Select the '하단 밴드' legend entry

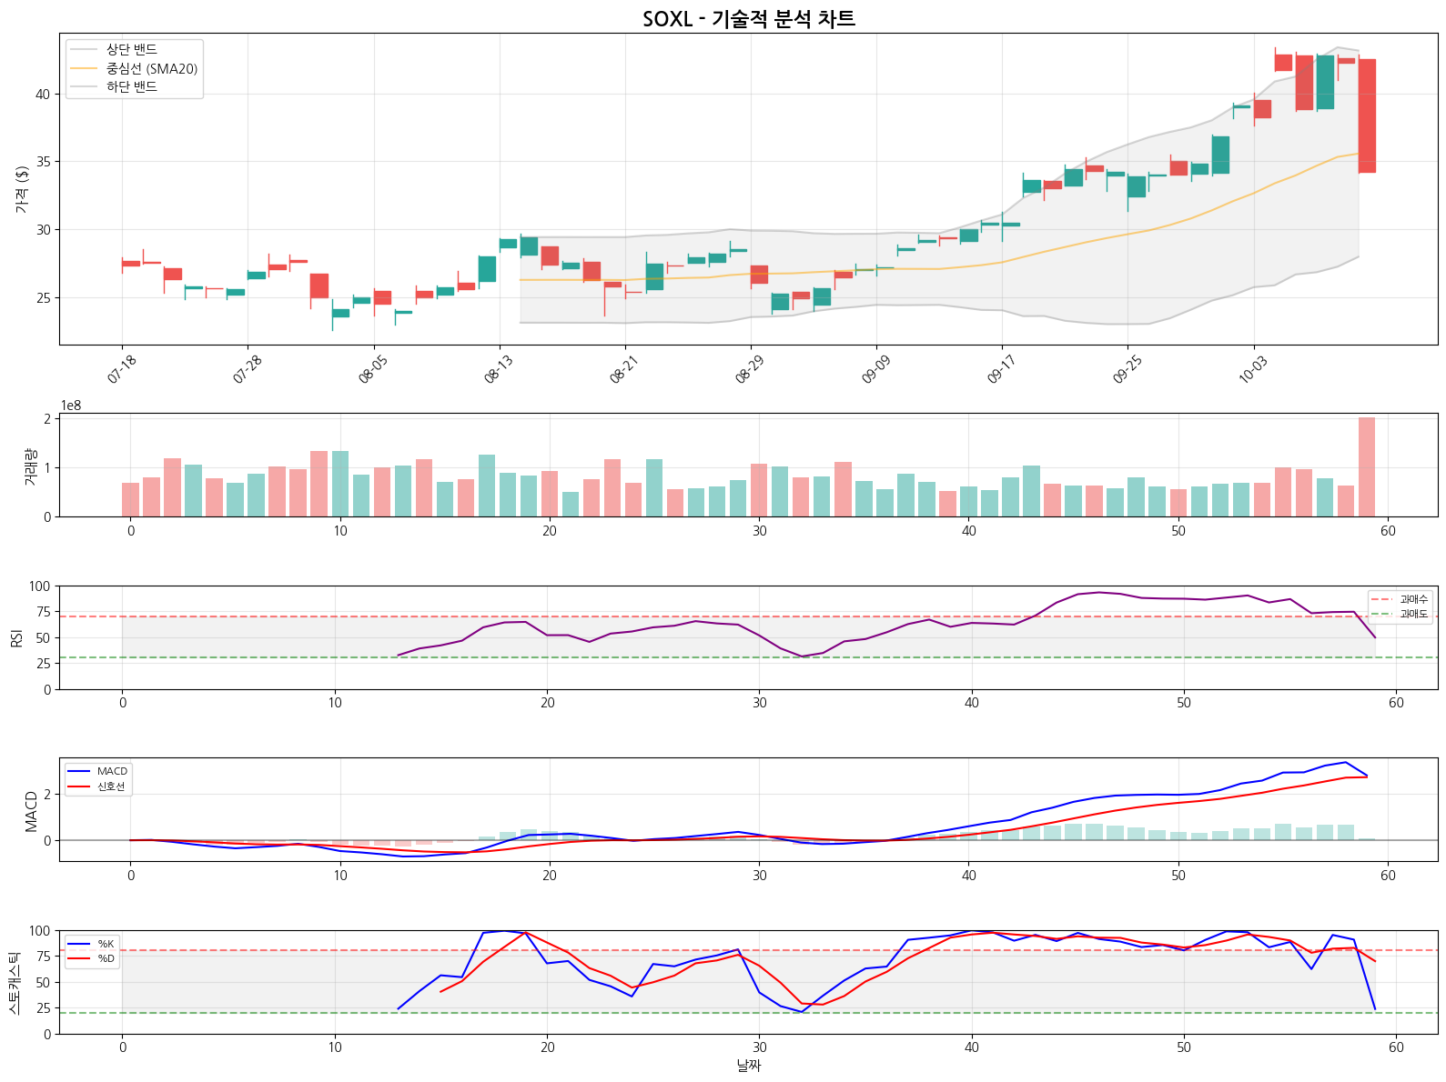pyautogui.click(x=131, y=86)
